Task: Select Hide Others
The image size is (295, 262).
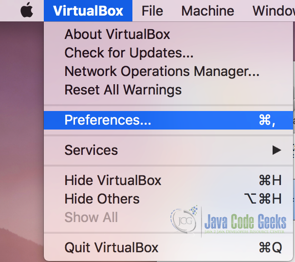Action: point(168,199)
